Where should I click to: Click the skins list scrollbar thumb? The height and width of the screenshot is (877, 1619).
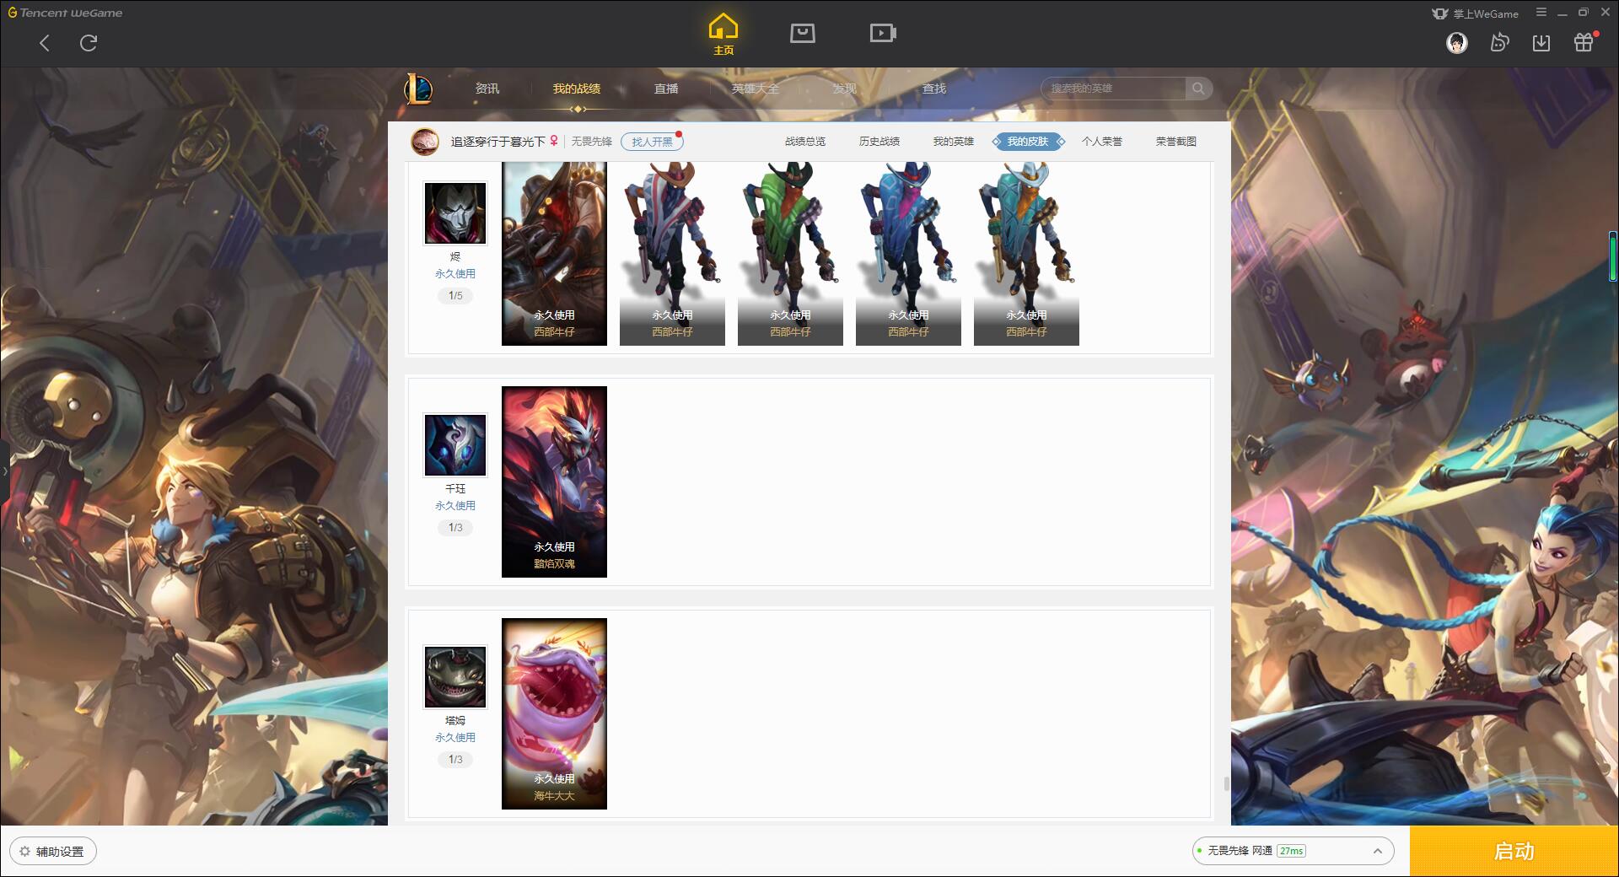click(1226, 784)
